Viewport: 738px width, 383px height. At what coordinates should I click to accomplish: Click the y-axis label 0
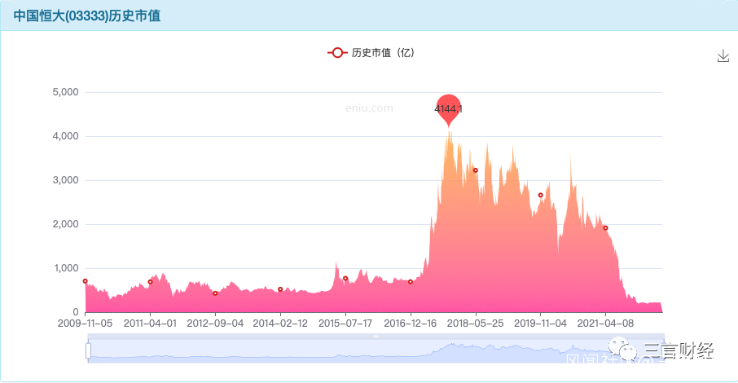pyautogui.click(x=76, y=312)
